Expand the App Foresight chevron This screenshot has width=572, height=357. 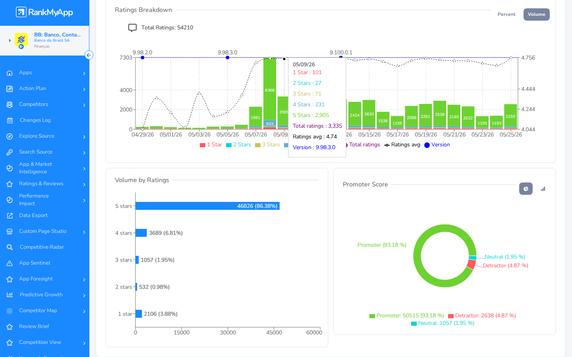[84, 280]
